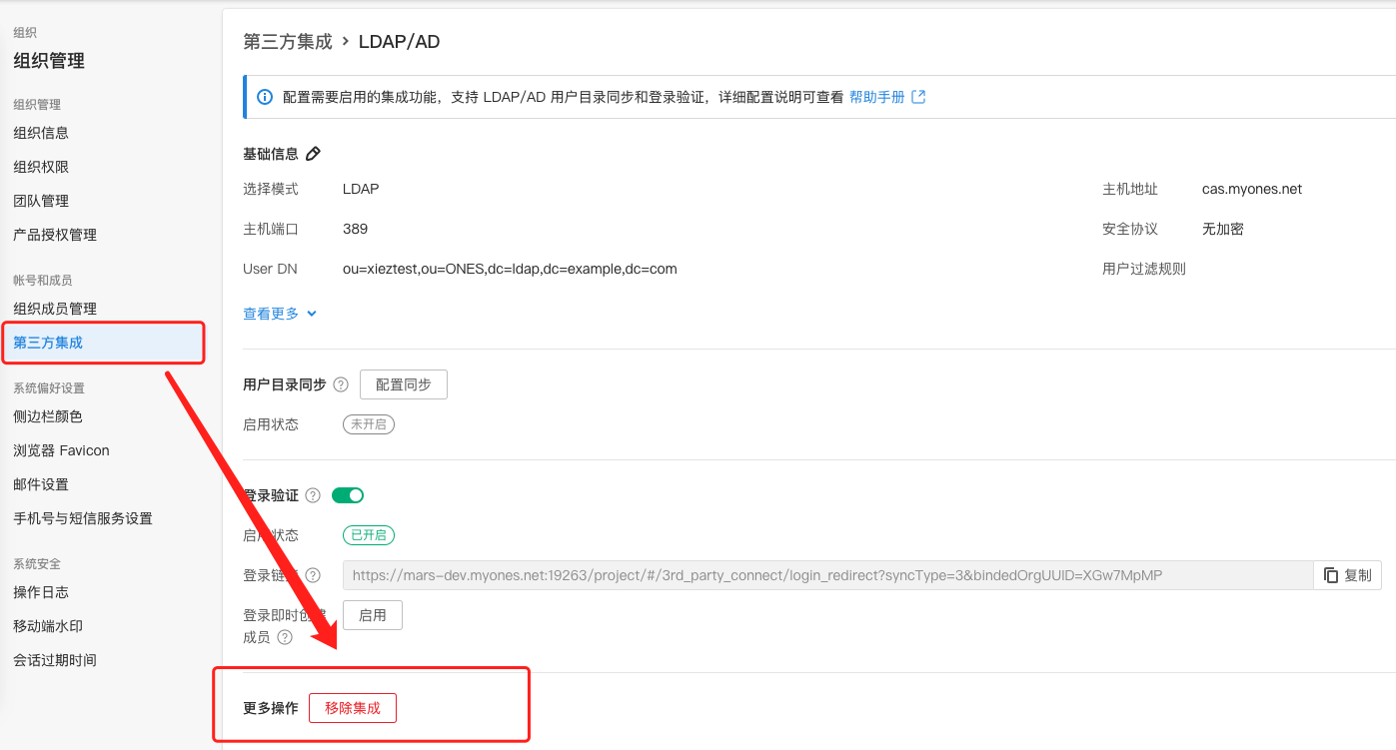Click the host address cas.myones.net
This screenshot has width=1396, height=750.
click(x=1252, y=189)
